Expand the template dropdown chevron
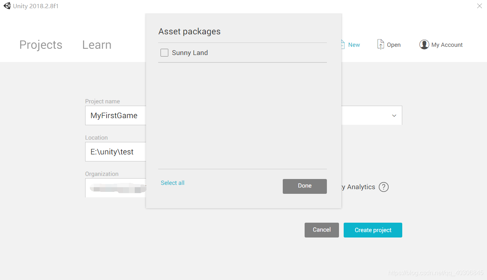The height and width of the screenshot is (280, 487). pyautogui.click(x=394, y=116)
